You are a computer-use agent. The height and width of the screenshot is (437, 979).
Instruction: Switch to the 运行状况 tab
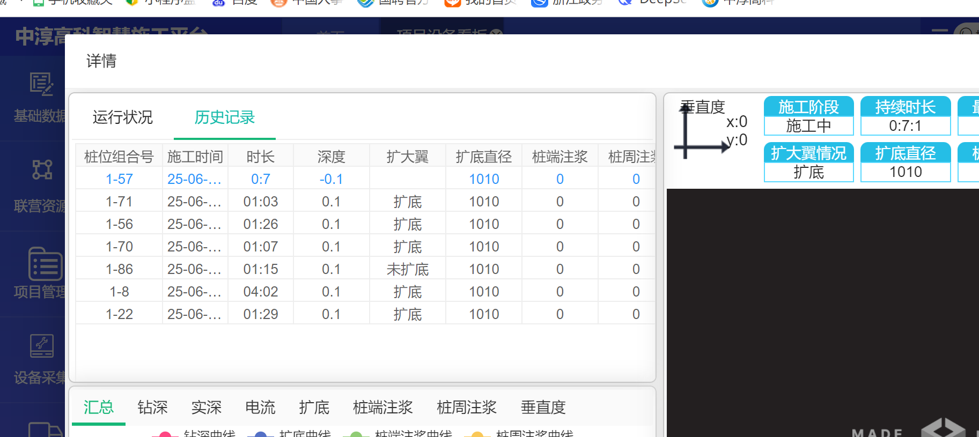pos(122,117)
